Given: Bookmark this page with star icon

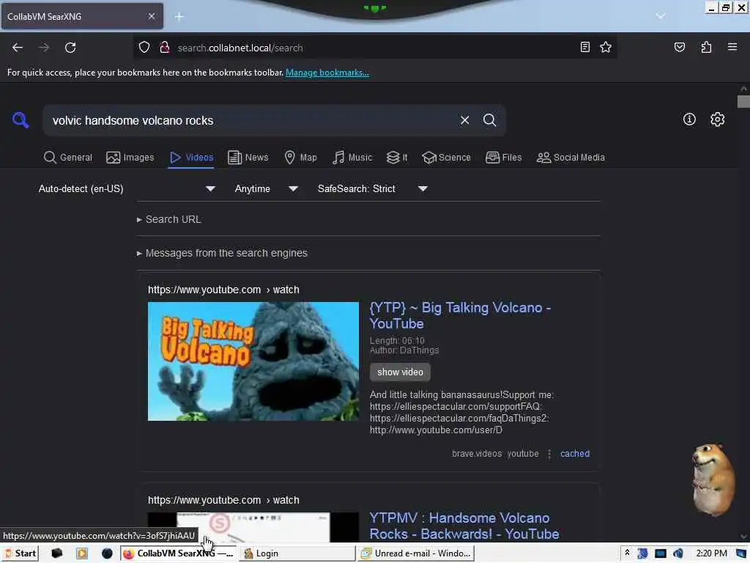Looking at the screenshot, I should (x=606, y=47).
